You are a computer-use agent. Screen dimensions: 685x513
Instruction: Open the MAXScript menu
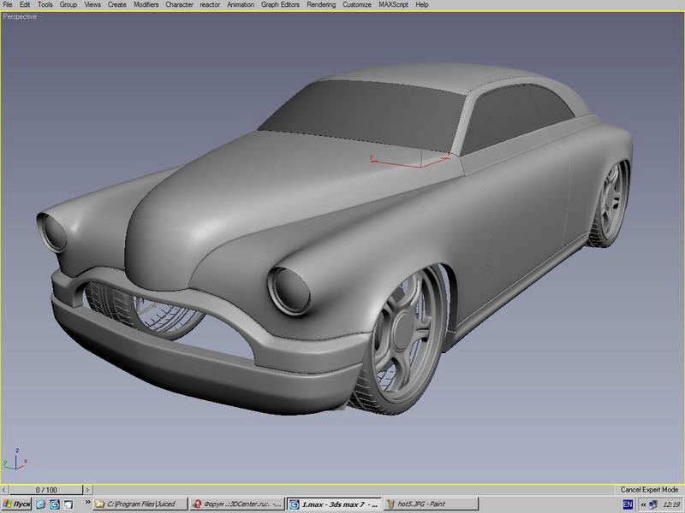point(393,5)
